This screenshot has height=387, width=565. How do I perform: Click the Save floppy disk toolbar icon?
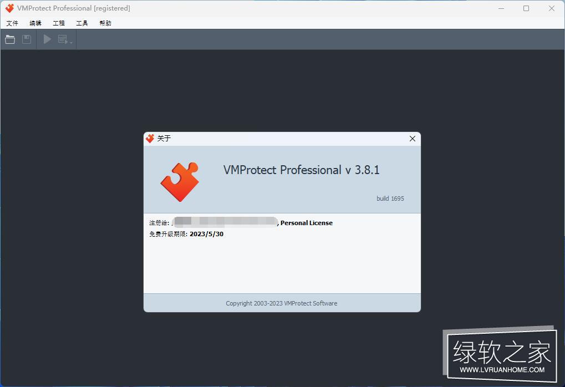(27, 39)
